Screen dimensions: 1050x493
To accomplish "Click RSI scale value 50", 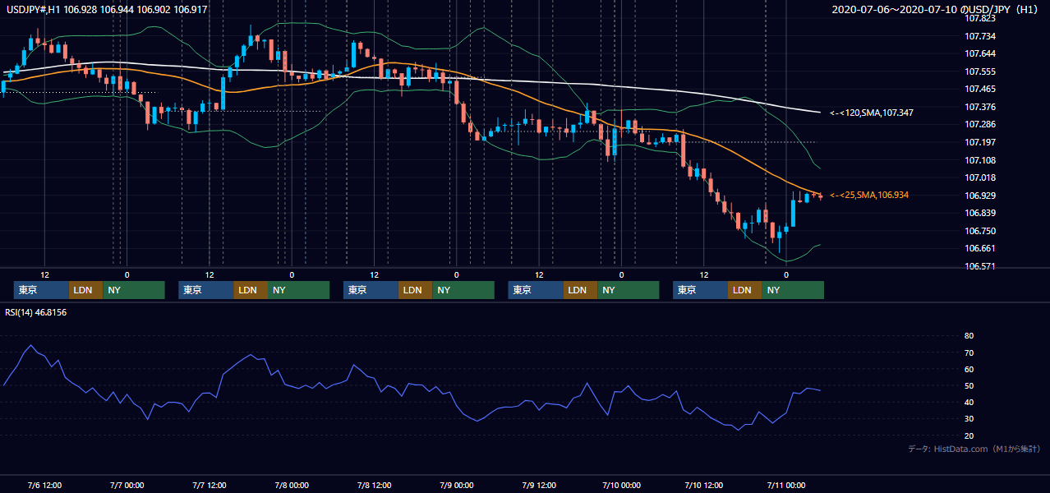I will pyautogui.click(x=969, y=385).
